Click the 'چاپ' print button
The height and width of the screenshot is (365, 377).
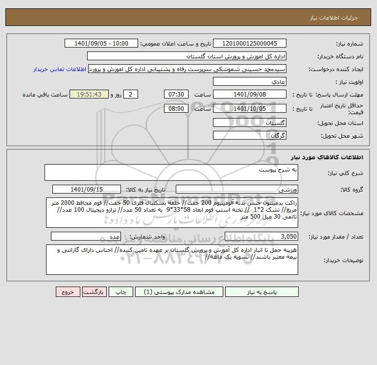(x=121, y=292)
